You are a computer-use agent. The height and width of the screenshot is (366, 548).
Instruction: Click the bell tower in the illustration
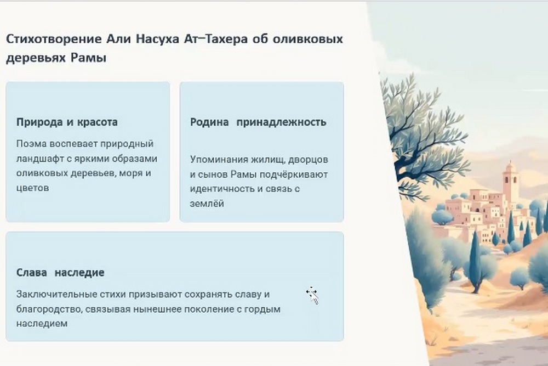coord(510,181)
